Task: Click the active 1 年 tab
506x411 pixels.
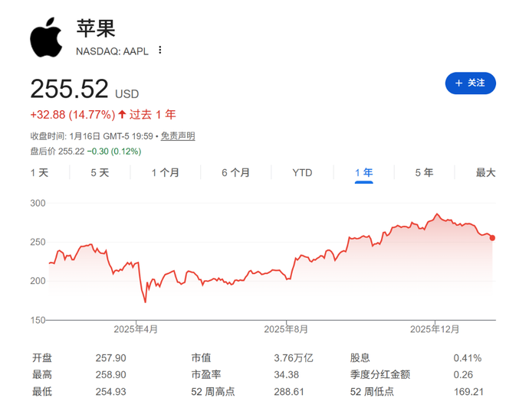Action: click(x=363, y=173)
